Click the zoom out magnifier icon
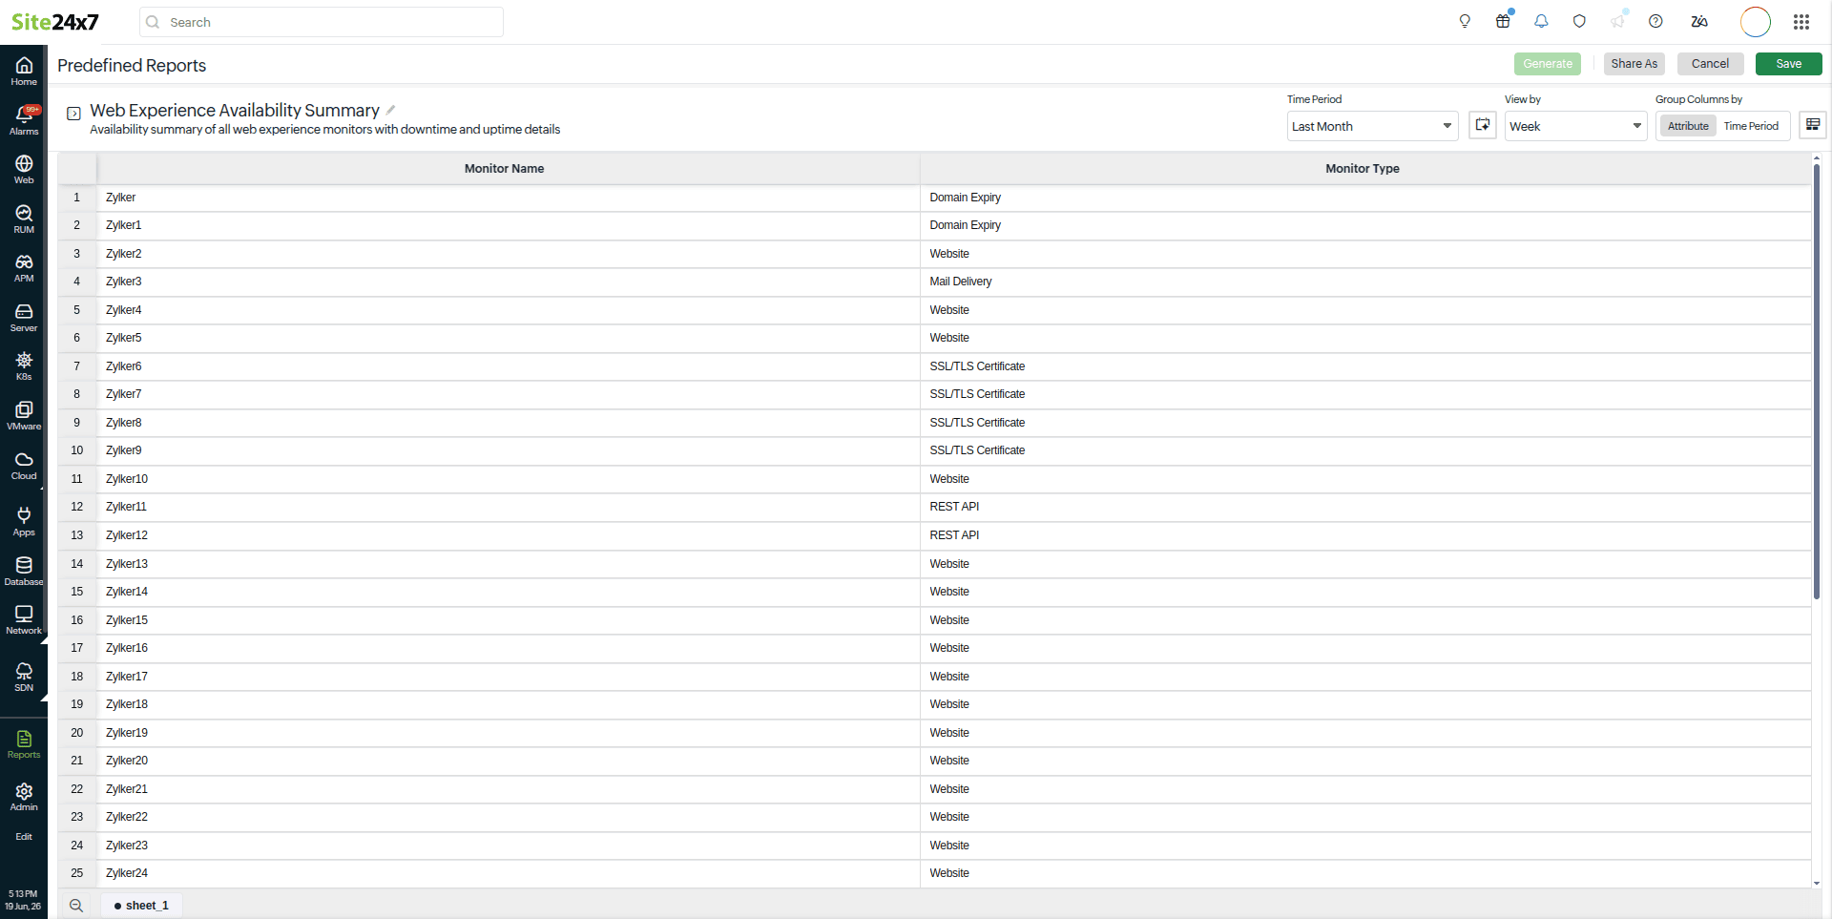 (76, 906)
